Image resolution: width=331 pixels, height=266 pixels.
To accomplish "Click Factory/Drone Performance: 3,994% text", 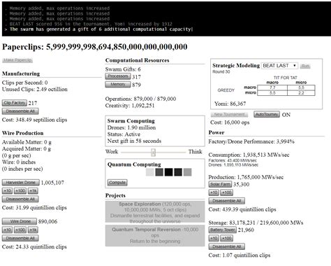I will coord(251,141).
